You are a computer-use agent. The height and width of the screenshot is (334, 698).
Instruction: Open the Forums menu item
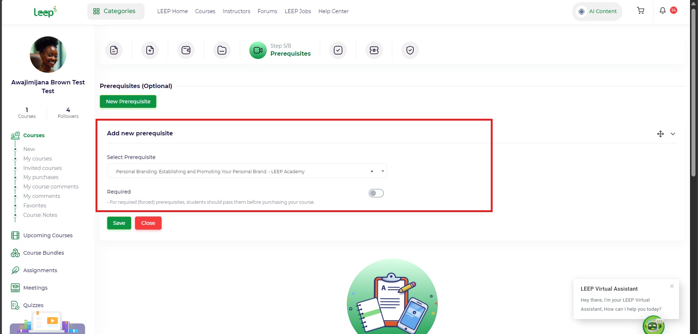(x=267, y=11)
